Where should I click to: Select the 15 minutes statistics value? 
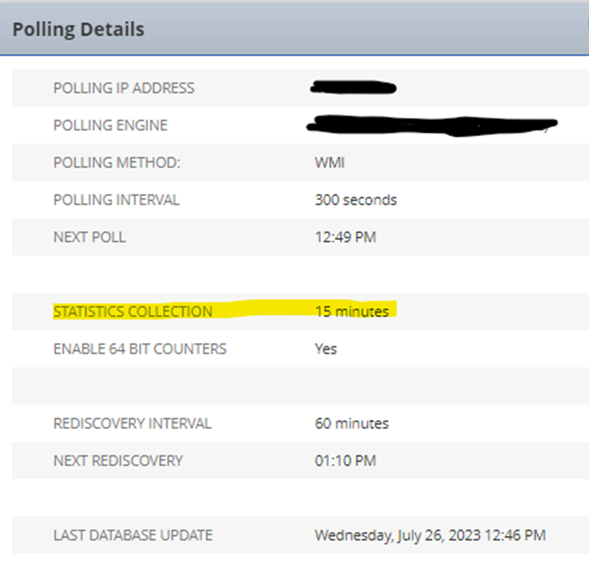(352, 312)
